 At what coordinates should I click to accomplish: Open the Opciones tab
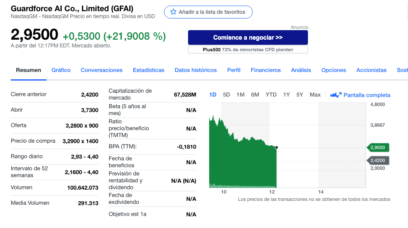tap(333, 70)
